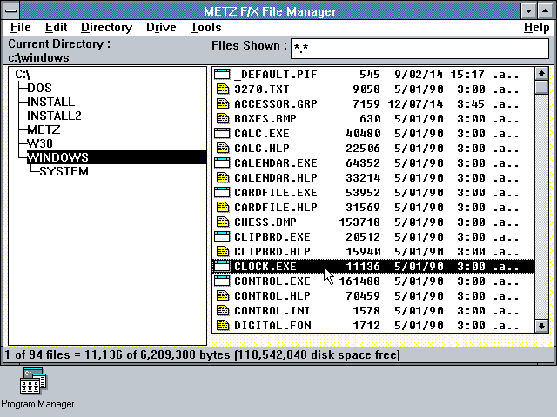Click the _DEFAULT.PIF program icon
Image resolution: width=557 pixels, height=417 pixels.
223,74
